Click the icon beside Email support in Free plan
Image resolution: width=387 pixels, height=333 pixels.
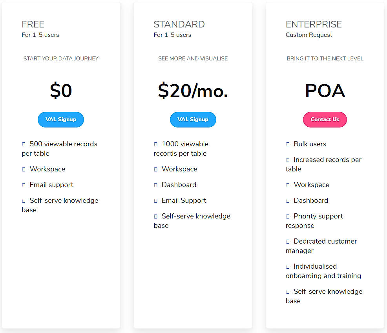pos(23,184)
